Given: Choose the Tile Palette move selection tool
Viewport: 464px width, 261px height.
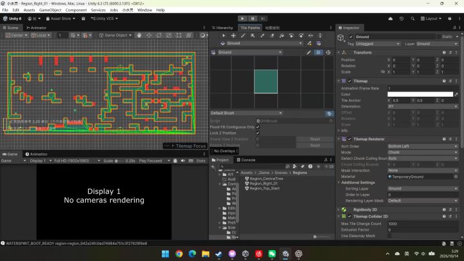Looking at the screenshot, I should tap(233, 35).
